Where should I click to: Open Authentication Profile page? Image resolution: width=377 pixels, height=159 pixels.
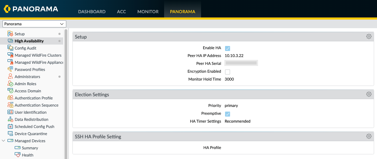pos(34,98)
